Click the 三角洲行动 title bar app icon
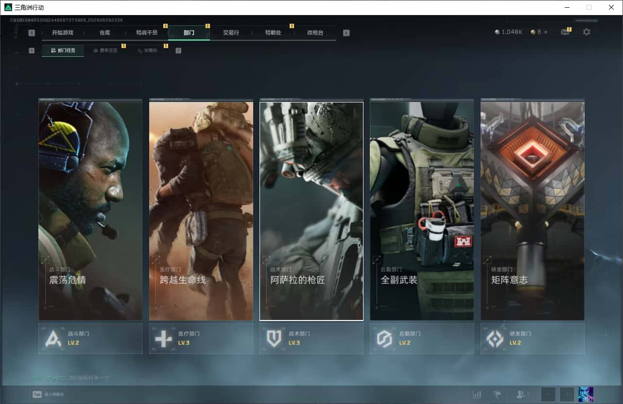Image resolution: width=623 pixels, height=404 pixels. click(x=8, y=7)
